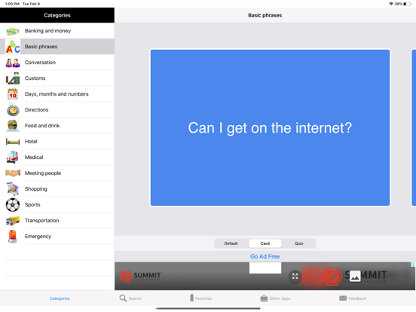The width and height of the screenshot is (416, 312).
Task: Click the Favorites bookmark icon
Action: [x=191, y=298]
